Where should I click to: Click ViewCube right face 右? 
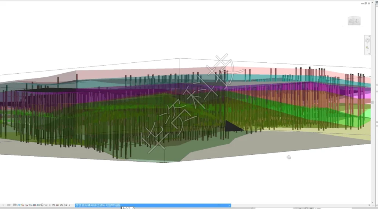click(357, 21)
